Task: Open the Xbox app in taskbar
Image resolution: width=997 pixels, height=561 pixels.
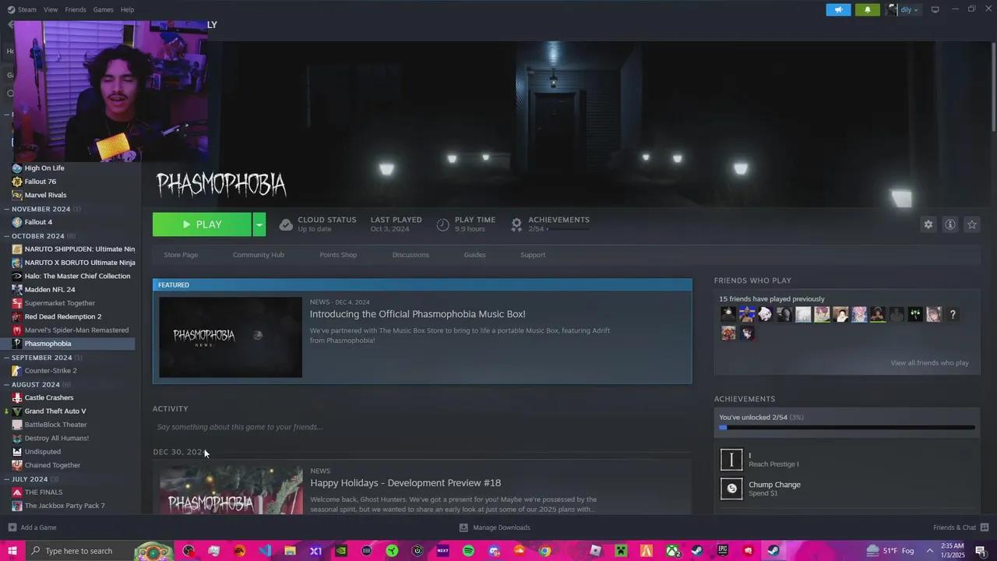Action: coord(672,551)
